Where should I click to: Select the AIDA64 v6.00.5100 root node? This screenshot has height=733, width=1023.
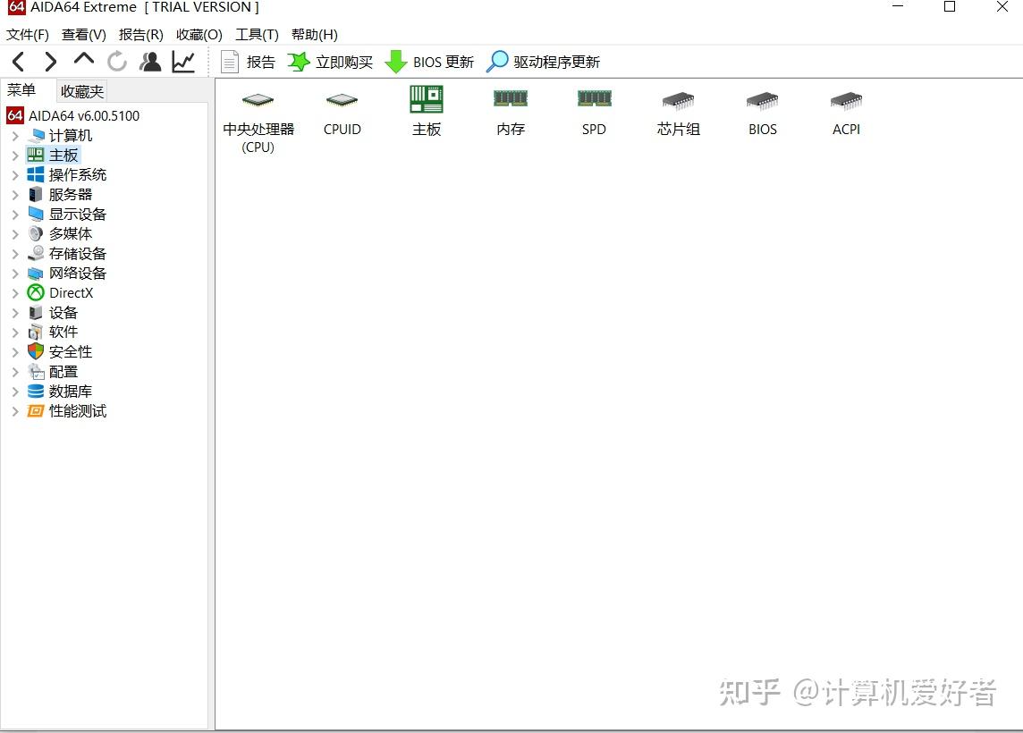73,116
